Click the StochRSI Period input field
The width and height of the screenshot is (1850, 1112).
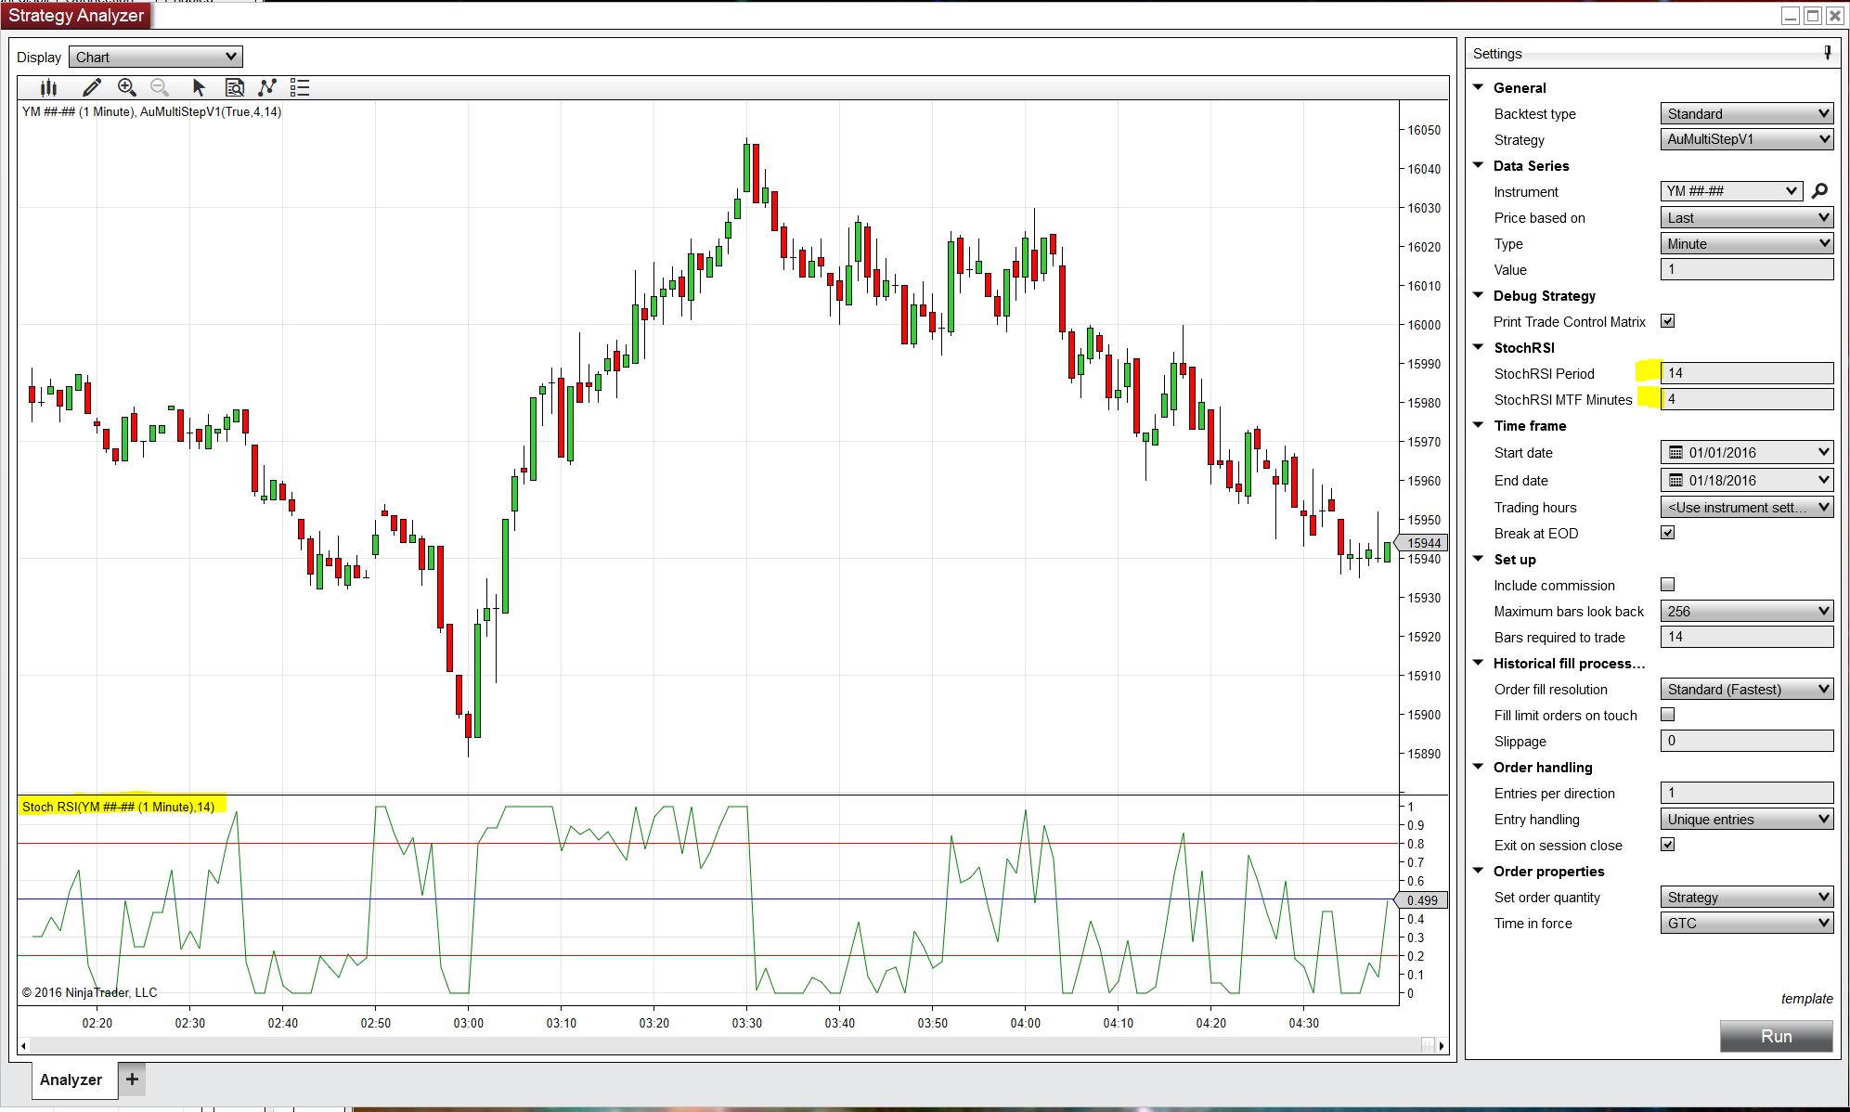(1745, 373)
